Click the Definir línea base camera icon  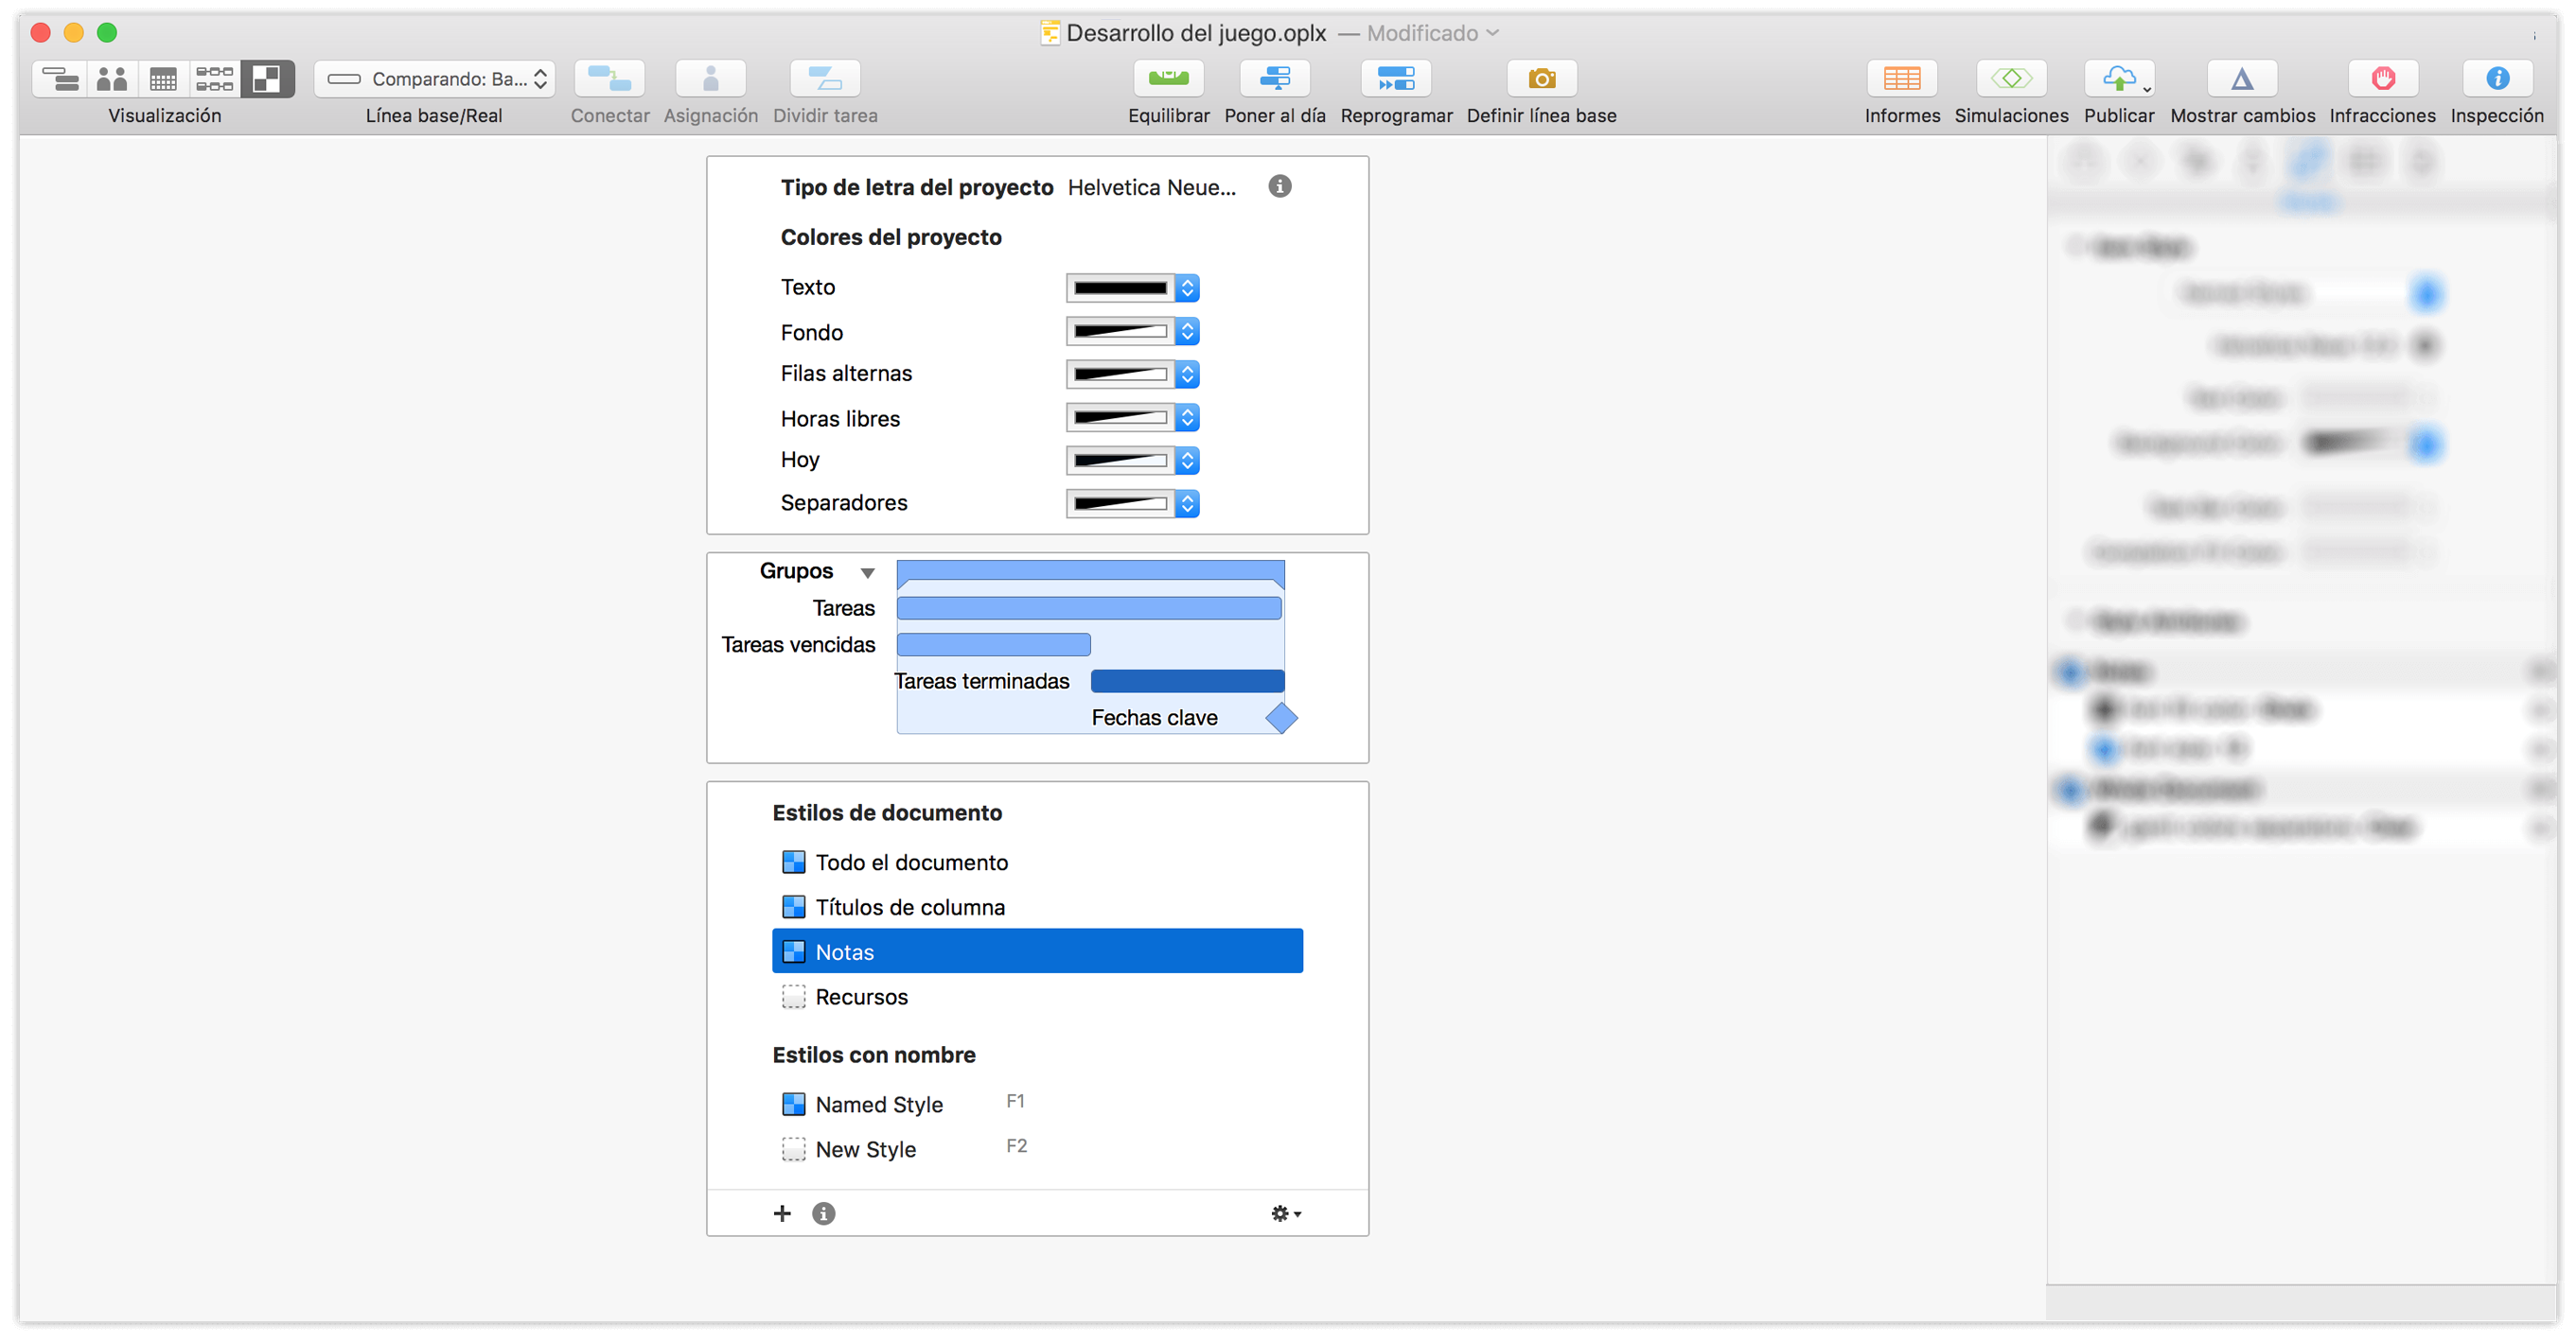[1541, 78]
